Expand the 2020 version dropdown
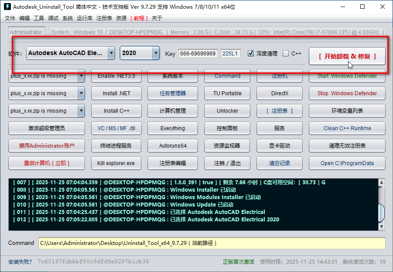393x272 pixels. (156, 53)
